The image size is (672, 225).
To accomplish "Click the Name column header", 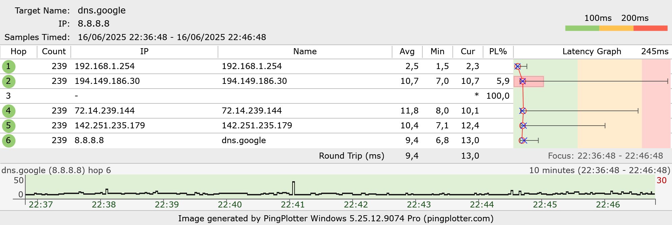I will click(305, 52).
